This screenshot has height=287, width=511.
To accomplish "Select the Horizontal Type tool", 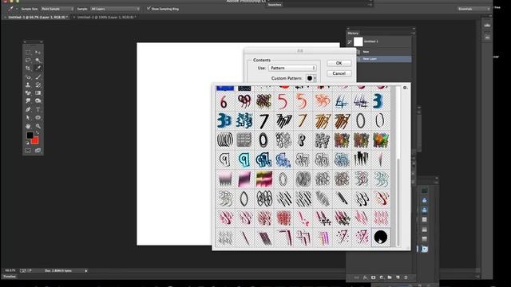I will pyautogui.click(x=38, y=110).
